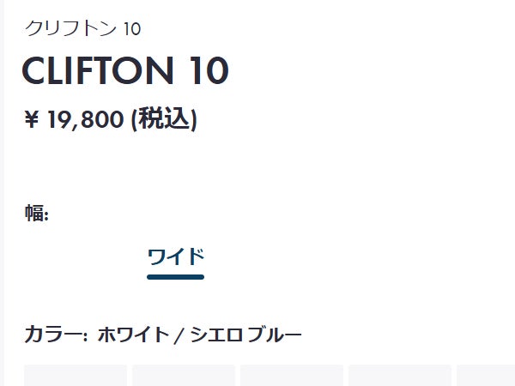Click the クリフトン 10 subtitle text

(x=82, y=28)
